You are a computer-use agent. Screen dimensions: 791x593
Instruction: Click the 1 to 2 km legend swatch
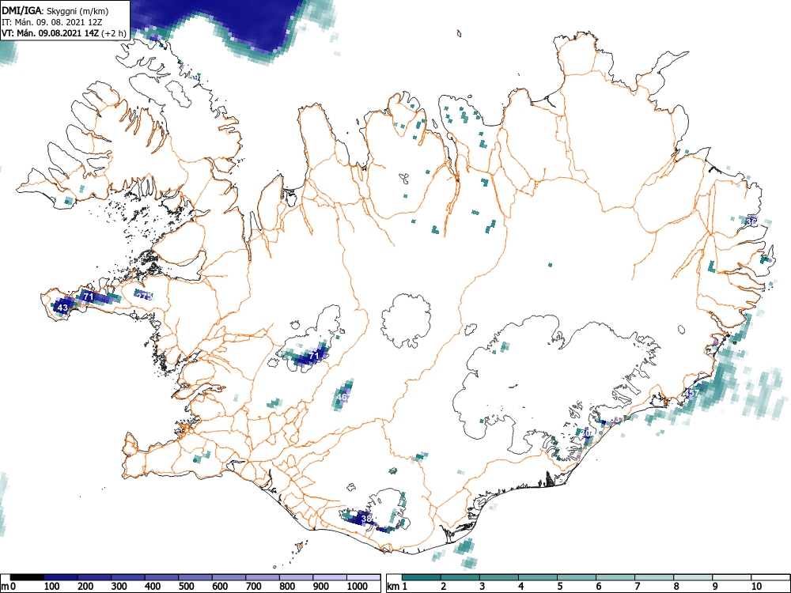[422, 577]
